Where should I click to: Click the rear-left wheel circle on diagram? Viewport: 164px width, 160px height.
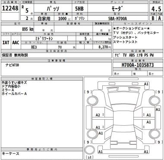click(92, 134)
